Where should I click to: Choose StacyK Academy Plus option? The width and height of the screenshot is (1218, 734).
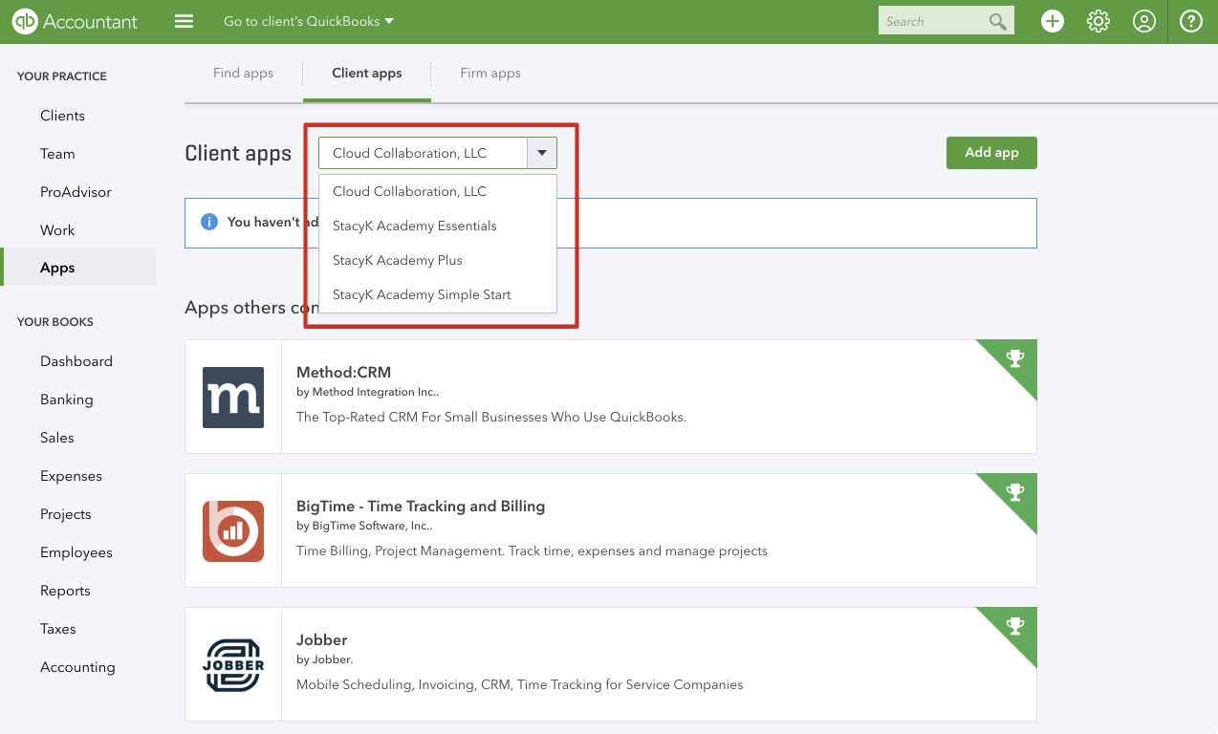point(398,260)
